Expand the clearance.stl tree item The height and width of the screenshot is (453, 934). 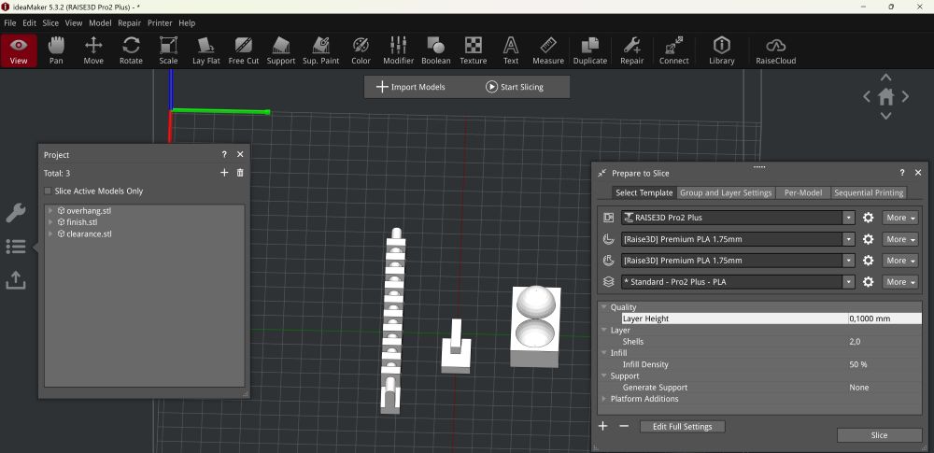click(50, 234)
